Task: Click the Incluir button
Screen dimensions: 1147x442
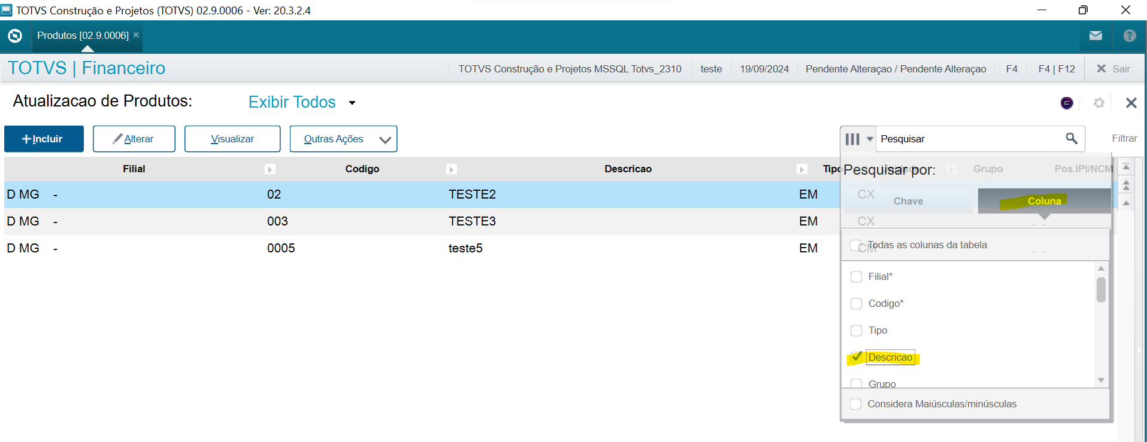Action: coord(44,139)
